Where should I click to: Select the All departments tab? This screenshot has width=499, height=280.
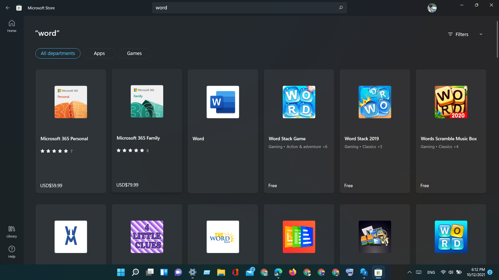point(58,53)
